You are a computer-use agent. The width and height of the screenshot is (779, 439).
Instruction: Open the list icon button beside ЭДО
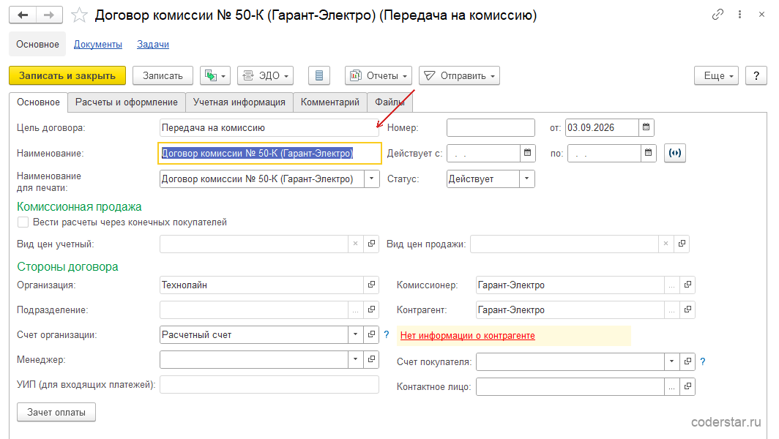319,75
